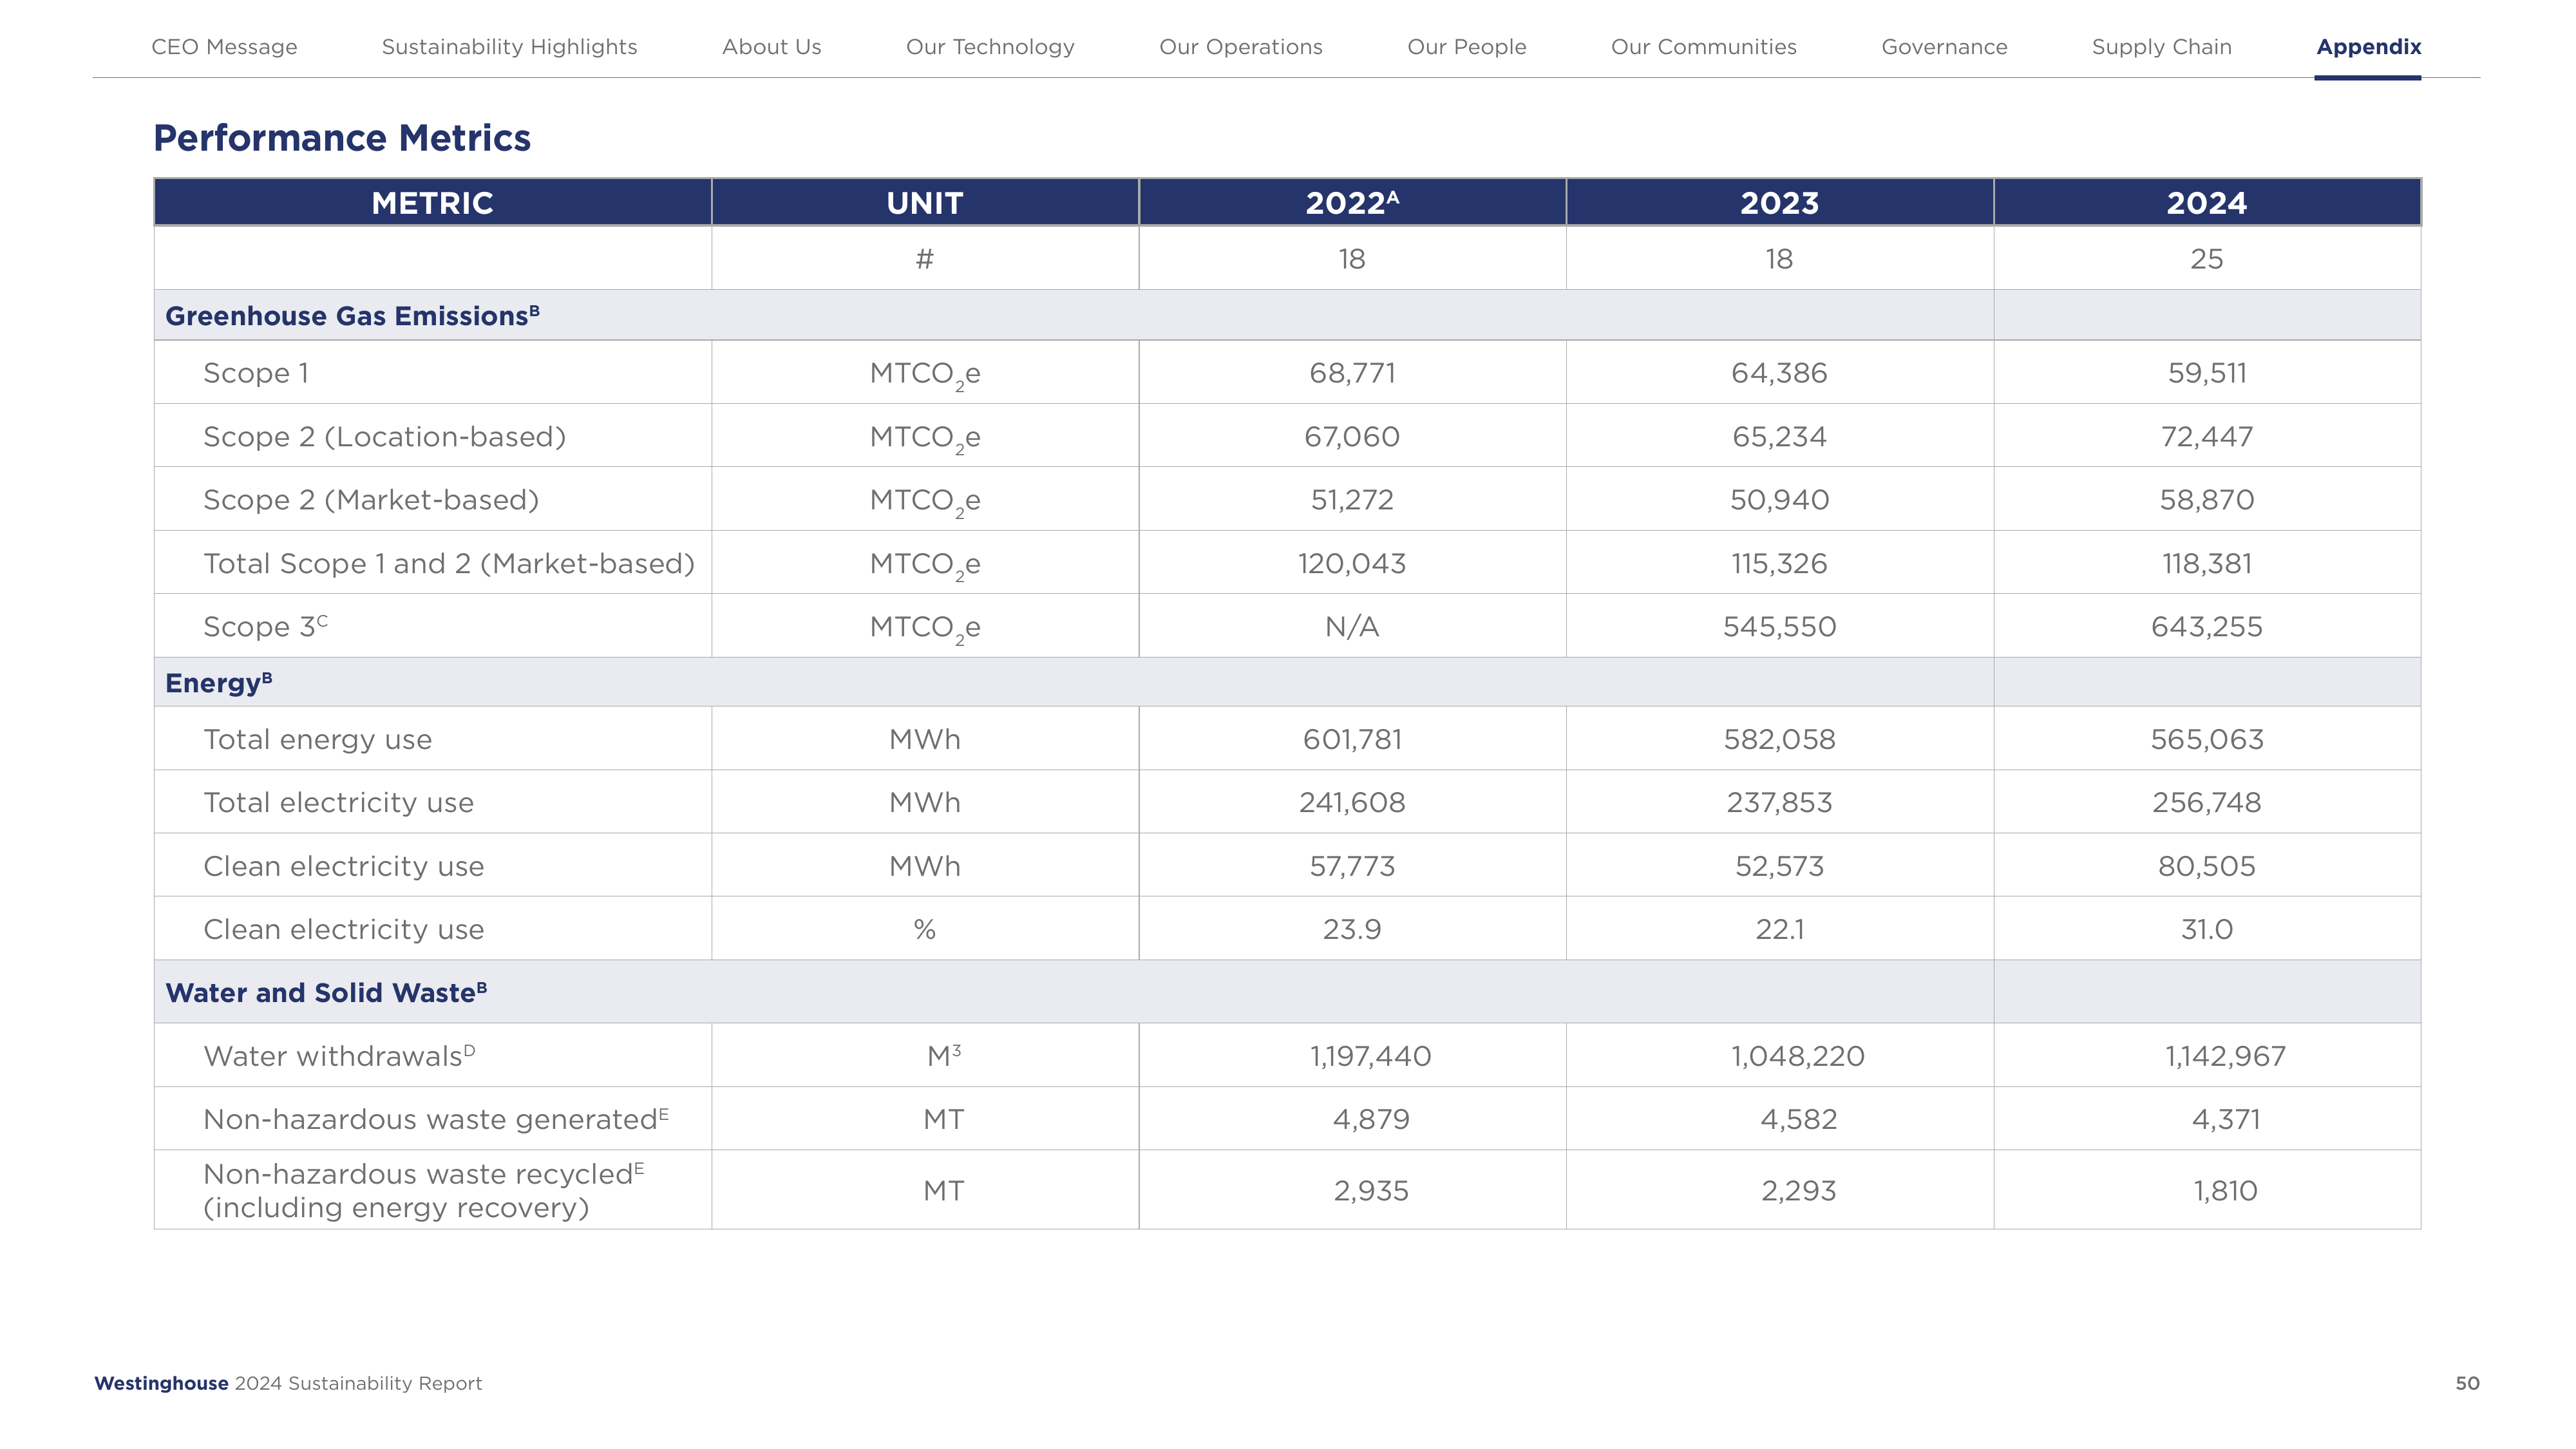Open Our Operations section

[1240, 47]
